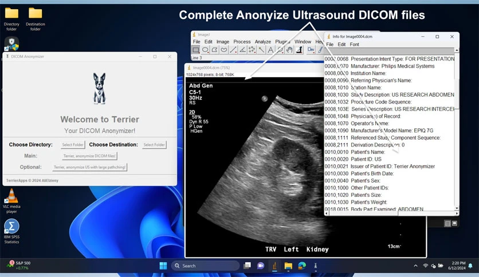Select the Multi-point tool in ImageJ
Screen dimensions: 479x277
click(x=252, y=50)
